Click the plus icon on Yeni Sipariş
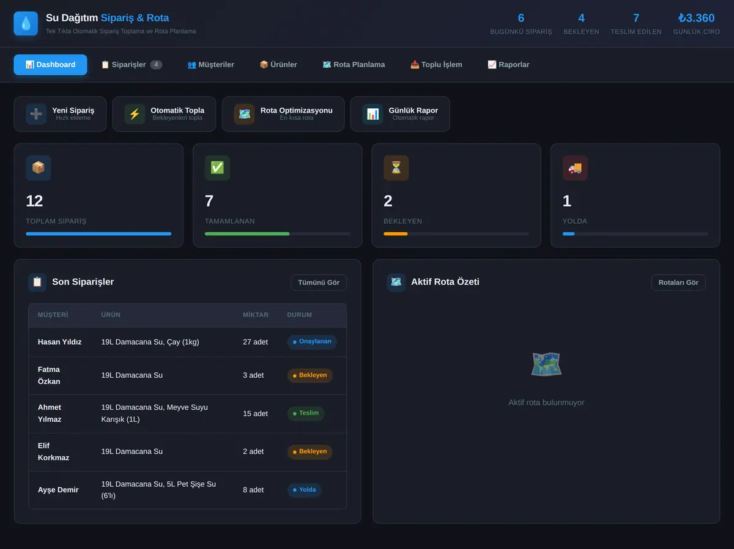 (x=36, y=114)
